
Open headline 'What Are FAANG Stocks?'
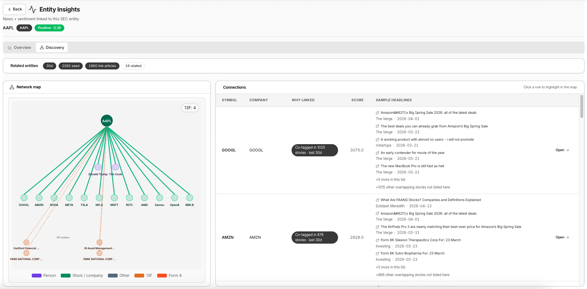[431, 200]
